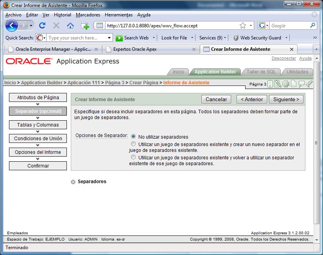
Task: Open Google search engine dropdown
Action: 267,26
